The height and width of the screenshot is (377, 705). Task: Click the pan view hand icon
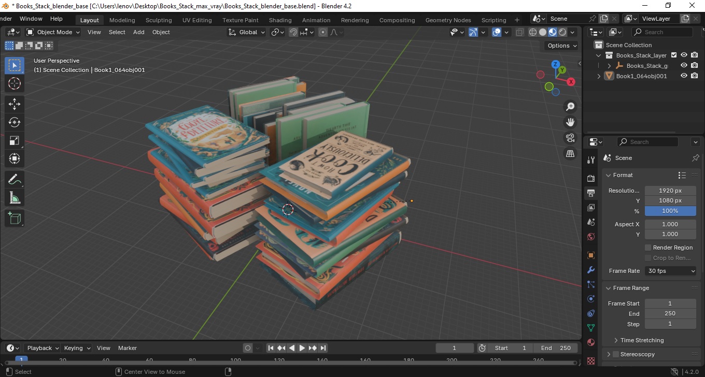click(570, 122)
